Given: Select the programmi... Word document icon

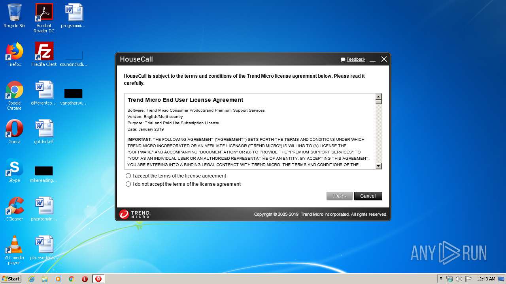Looking at the screenshot, I should tap(74, 16).
